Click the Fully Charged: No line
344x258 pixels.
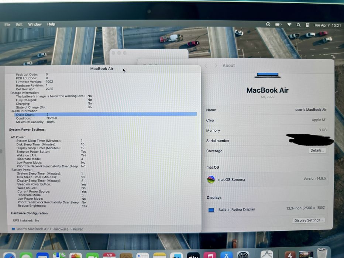(54, 100)
